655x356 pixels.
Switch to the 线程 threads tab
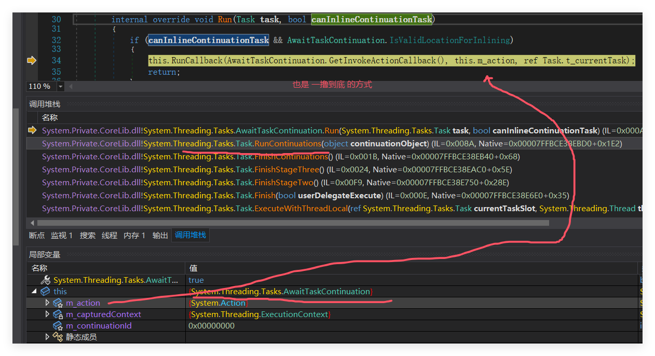tap(110, 236)
